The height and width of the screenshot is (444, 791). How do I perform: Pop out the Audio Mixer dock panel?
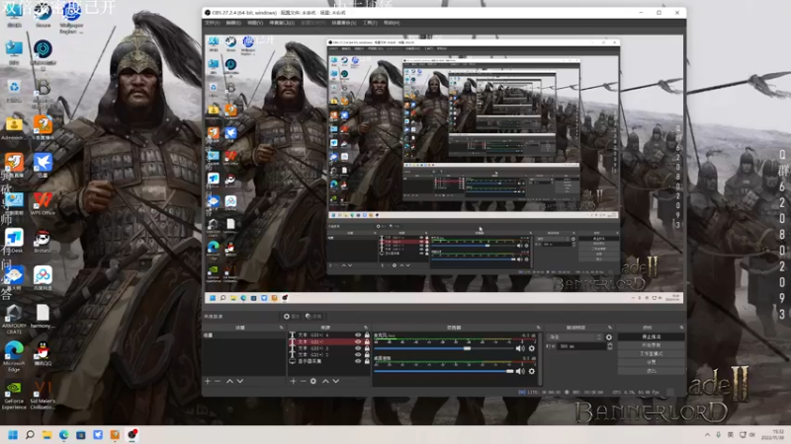538,328
